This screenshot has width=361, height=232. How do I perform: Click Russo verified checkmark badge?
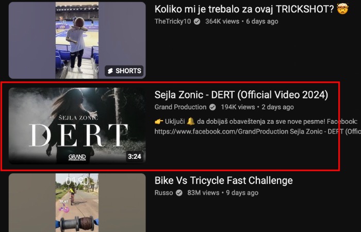(179, 193)
